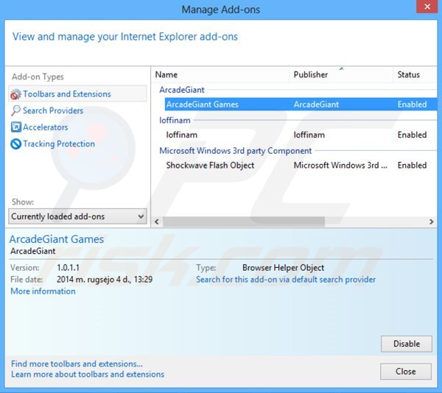442x393 pixels.
Task: Click the Accelerators icon
Action: tap(15, 127)
